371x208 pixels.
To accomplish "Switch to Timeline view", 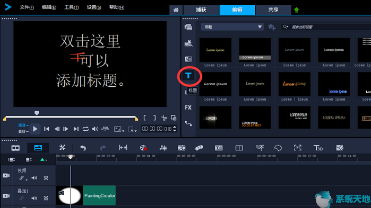I will click(x=38, y=148).
